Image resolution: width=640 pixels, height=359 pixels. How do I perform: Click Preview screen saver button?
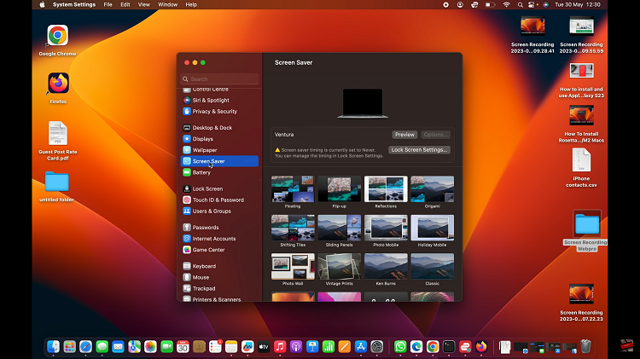[404, 134]
